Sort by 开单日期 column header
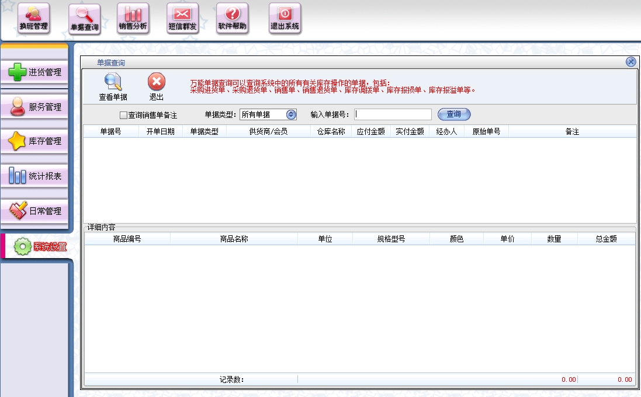Screen dimensions: 641x397 coord(160,132)
